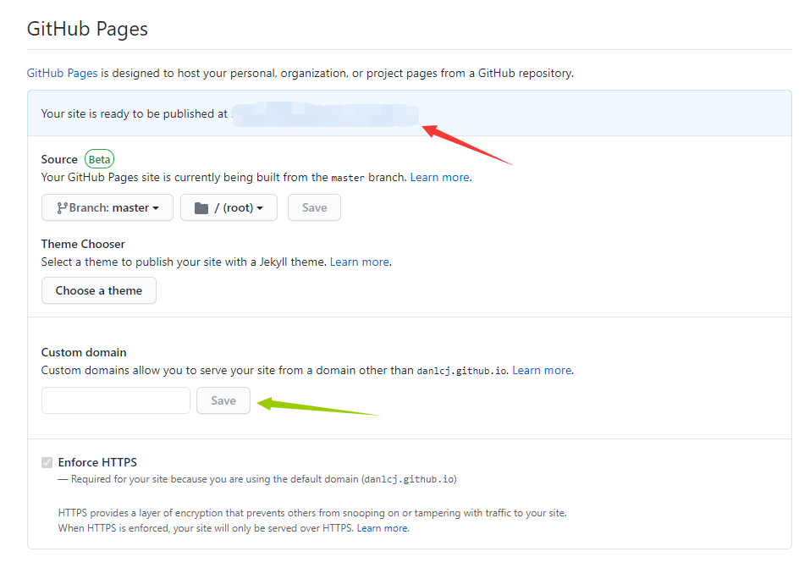Expand the / (root) folder dropdown
Viewport: 810px width, 579px height.
(229, 208)
